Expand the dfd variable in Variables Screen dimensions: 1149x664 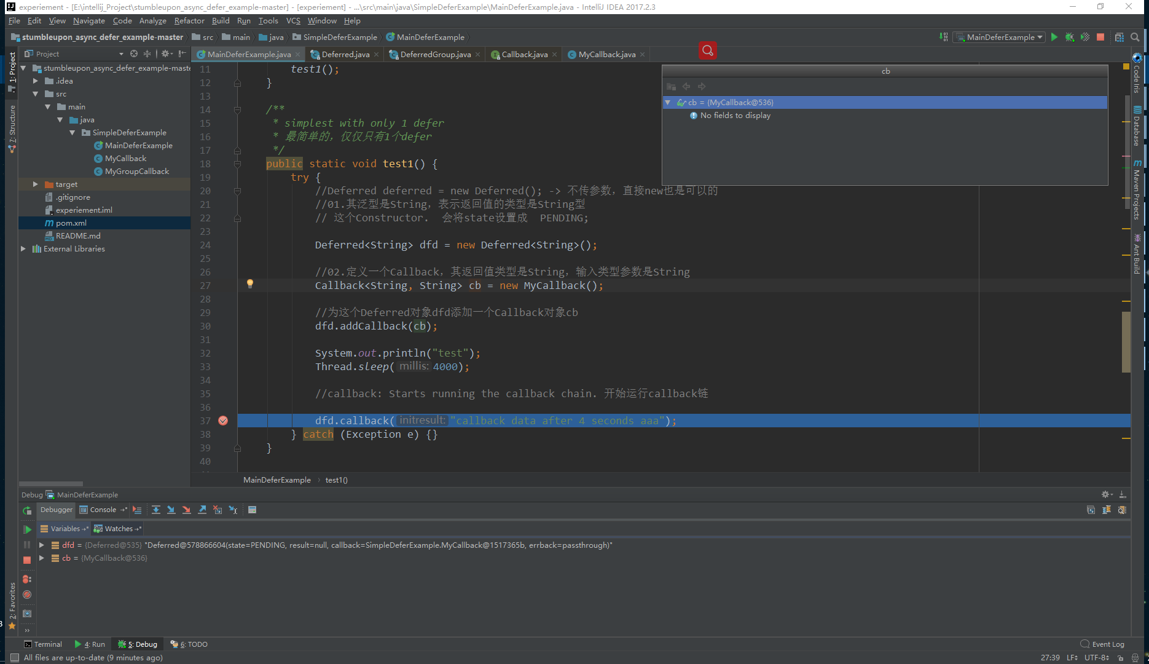point(42,545)
